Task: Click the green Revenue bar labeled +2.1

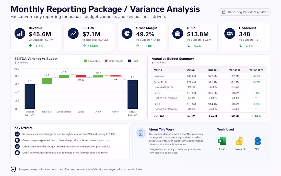Action: coord(47,81)
